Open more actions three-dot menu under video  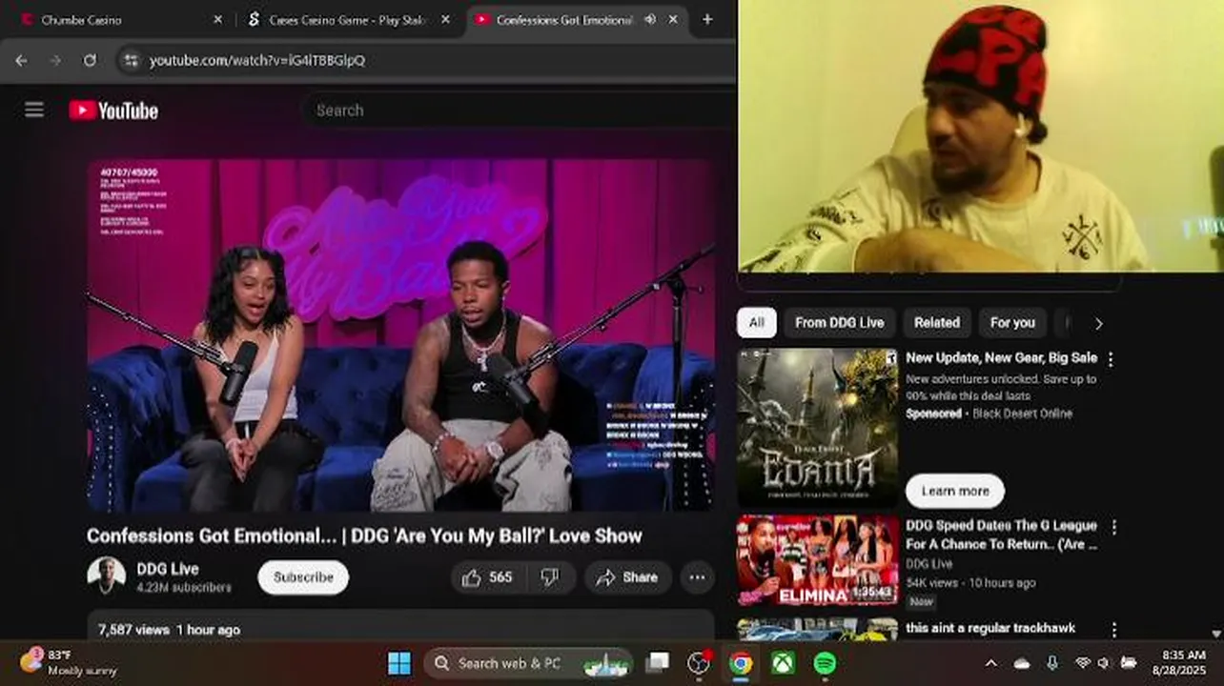[x=698, y=577]
